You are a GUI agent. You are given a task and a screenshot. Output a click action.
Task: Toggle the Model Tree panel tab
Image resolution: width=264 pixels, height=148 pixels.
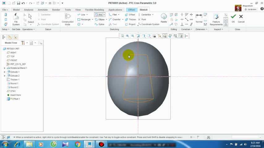click(4, 37)
